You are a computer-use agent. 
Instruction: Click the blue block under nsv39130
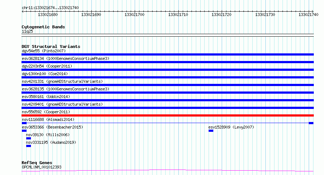click(28, 138)
